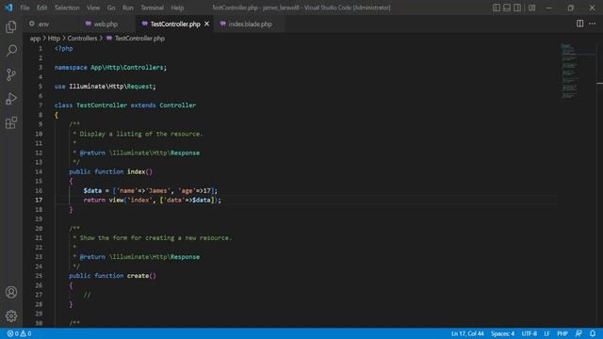Open Customize Layout icon in title bar
This screenshot has width=603, height=339.
pos(531,8)
